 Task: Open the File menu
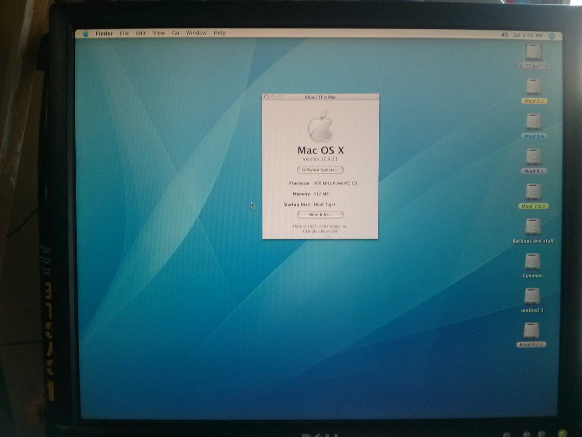pyautogui.click(x=124, y=33)
